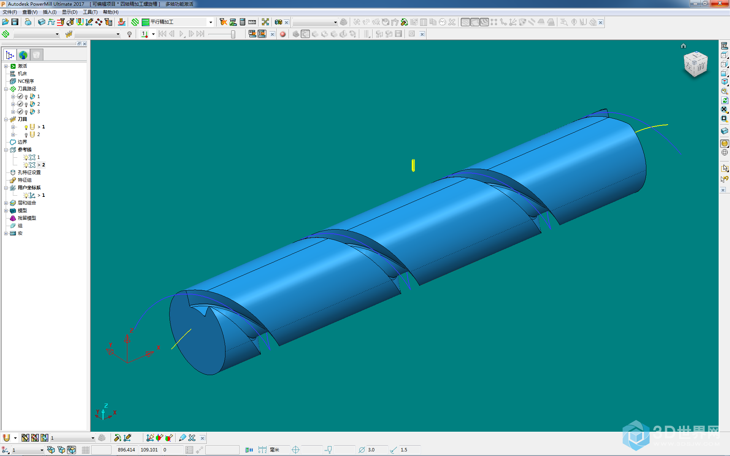Click the wireframe globe icon on right toolbar

(724, 152)
